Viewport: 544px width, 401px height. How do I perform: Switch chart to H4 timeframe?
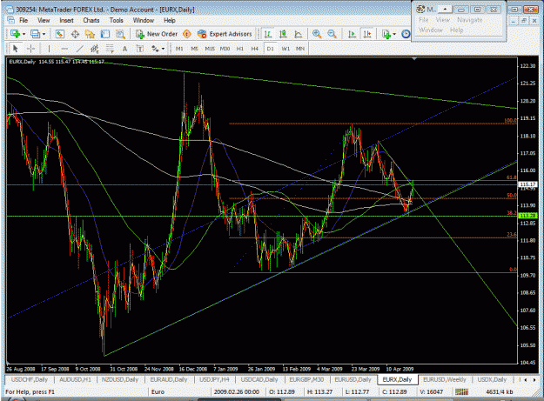coord(255,49)
